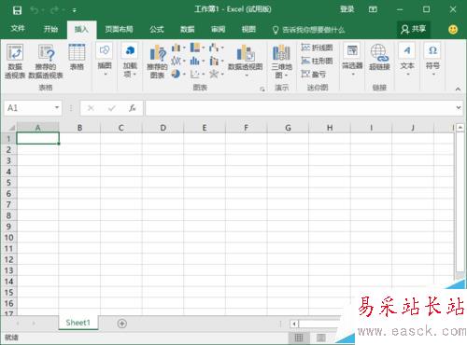
Task: Insert a hierarchy chart
Action: (x=197, y=48)
